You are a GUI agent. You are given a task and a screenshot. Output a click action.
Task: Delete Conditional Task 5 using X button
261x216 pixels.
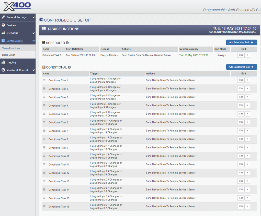[x=247, y=114]
